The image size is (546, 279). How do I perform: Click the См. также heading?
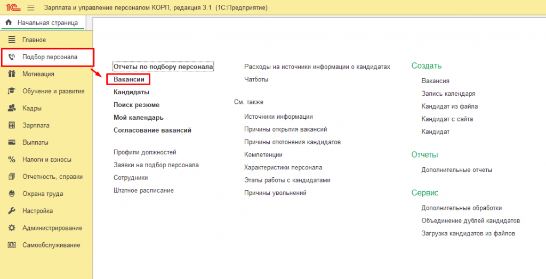[x=248, y=102]
